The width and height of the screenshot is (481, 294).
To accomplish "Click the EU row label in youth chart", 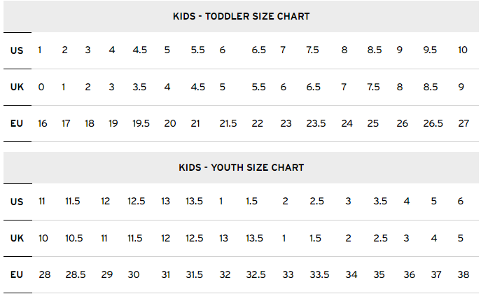I will (17, 274).
